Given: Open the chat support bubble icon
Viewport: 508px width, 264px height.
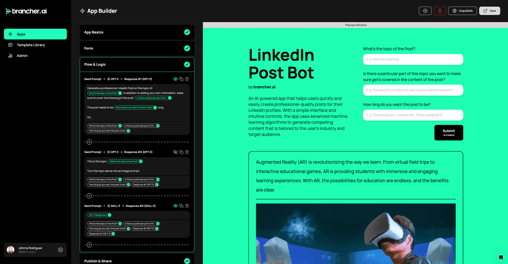Looking at the screenshot, I should click(x=501, y=257).
